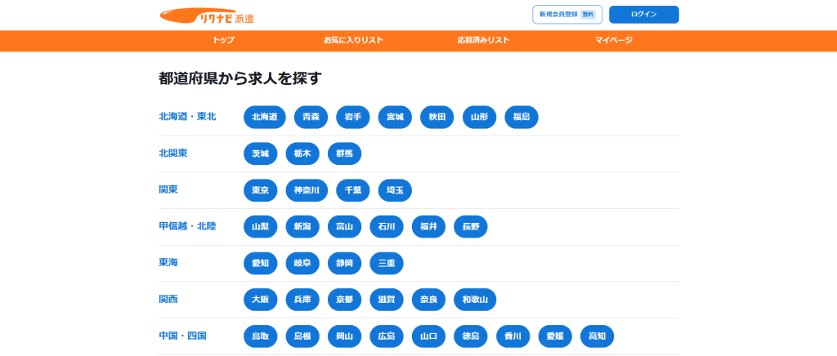Select 福島 prefecture
The width and height of the screenshot is (837, 356).
point(521,117)
